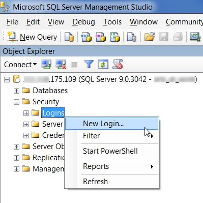Click the Server Objects folder icon

(26, 147)
